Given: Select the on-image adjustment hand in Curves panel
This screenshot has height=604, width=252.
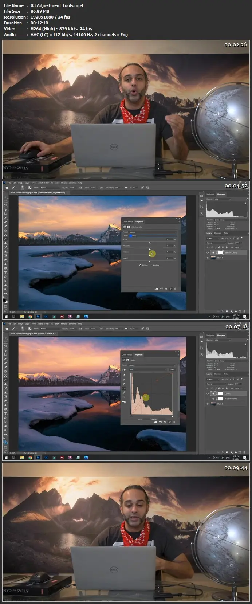Looking at the screenshot, I should coord(124,369).
